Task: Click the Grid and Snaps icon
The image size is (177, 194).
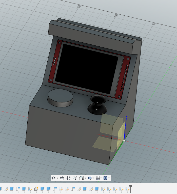Action: pos(98,178)
